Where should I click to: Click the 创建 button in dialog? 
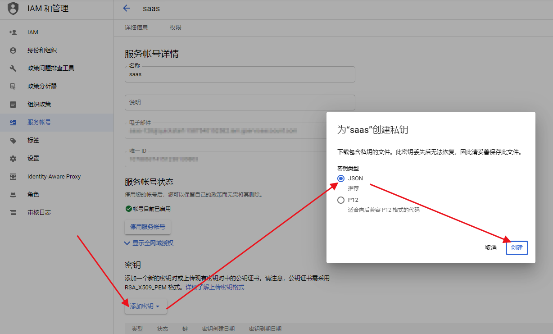[517, 247]
